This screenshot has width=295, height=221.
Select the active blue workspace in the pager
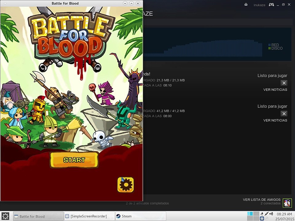coord(250,214)
